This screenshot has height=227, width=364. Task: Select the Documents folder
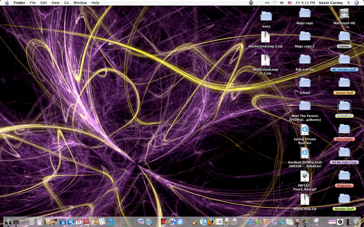(344, 129)
